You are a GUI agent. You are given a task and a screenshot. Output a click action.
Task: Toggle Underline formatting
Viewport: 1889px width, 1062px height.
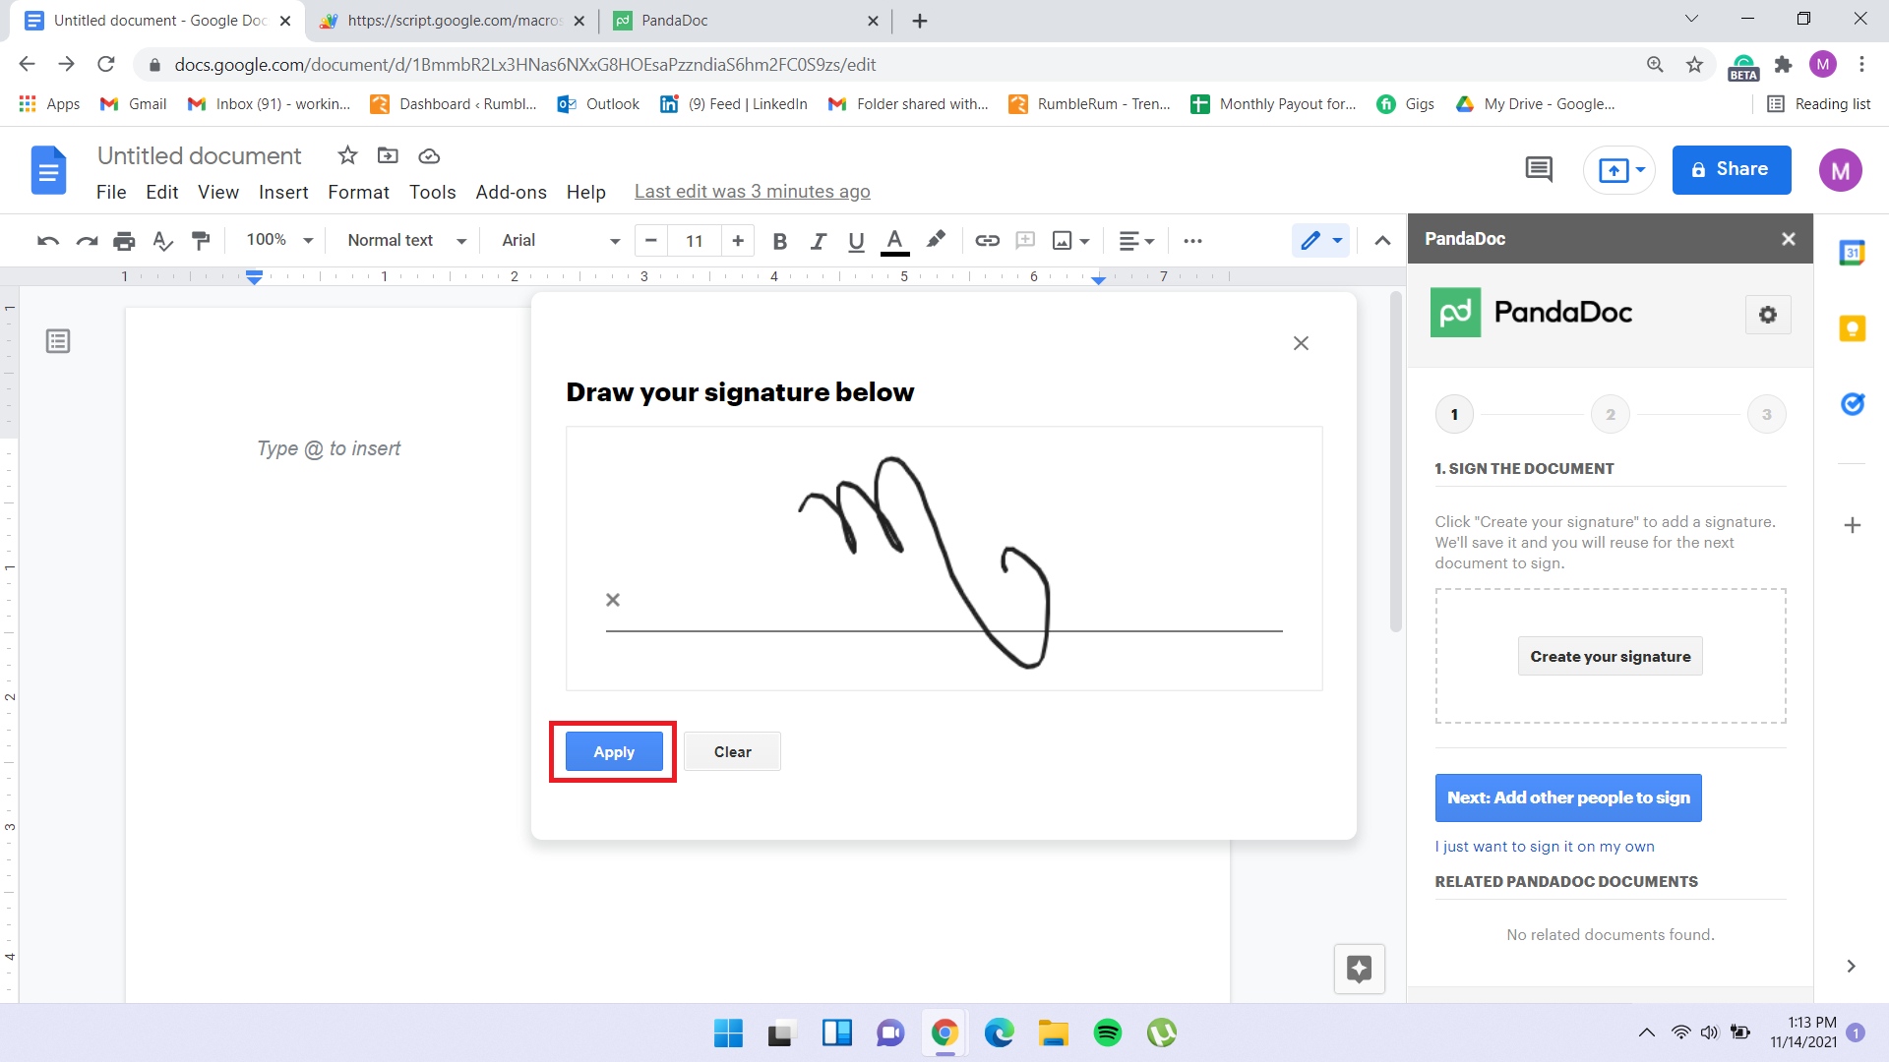(x=856, y=241)
